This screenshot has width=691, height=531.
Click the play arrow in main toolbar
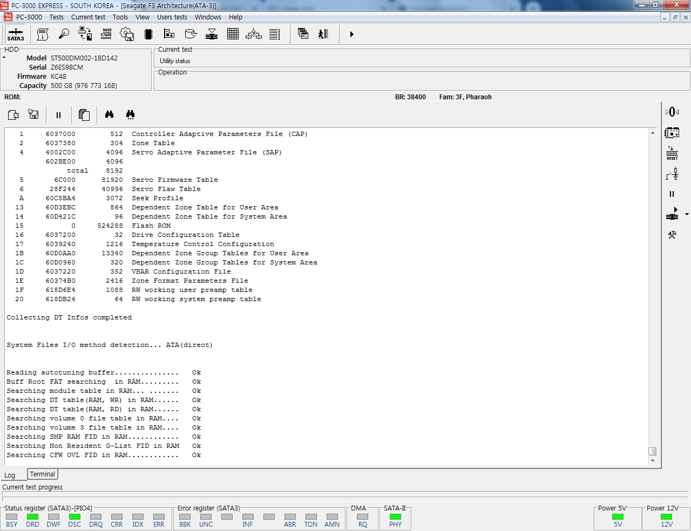click(351, 34)
